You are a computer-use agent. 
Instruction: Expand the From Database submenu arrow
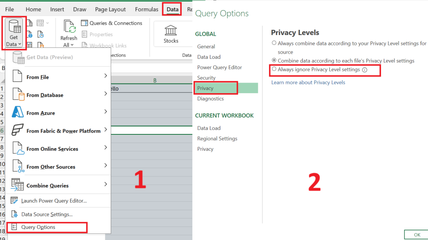pos(105,94)
